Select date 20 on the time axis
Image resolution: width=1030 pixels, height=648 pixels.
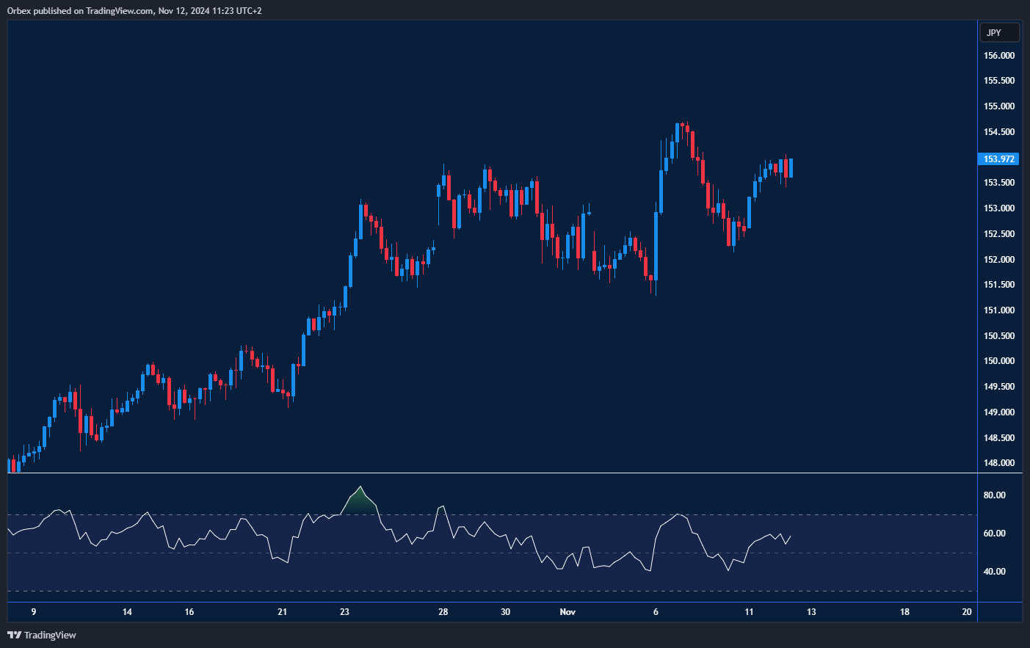coord(966,612)
